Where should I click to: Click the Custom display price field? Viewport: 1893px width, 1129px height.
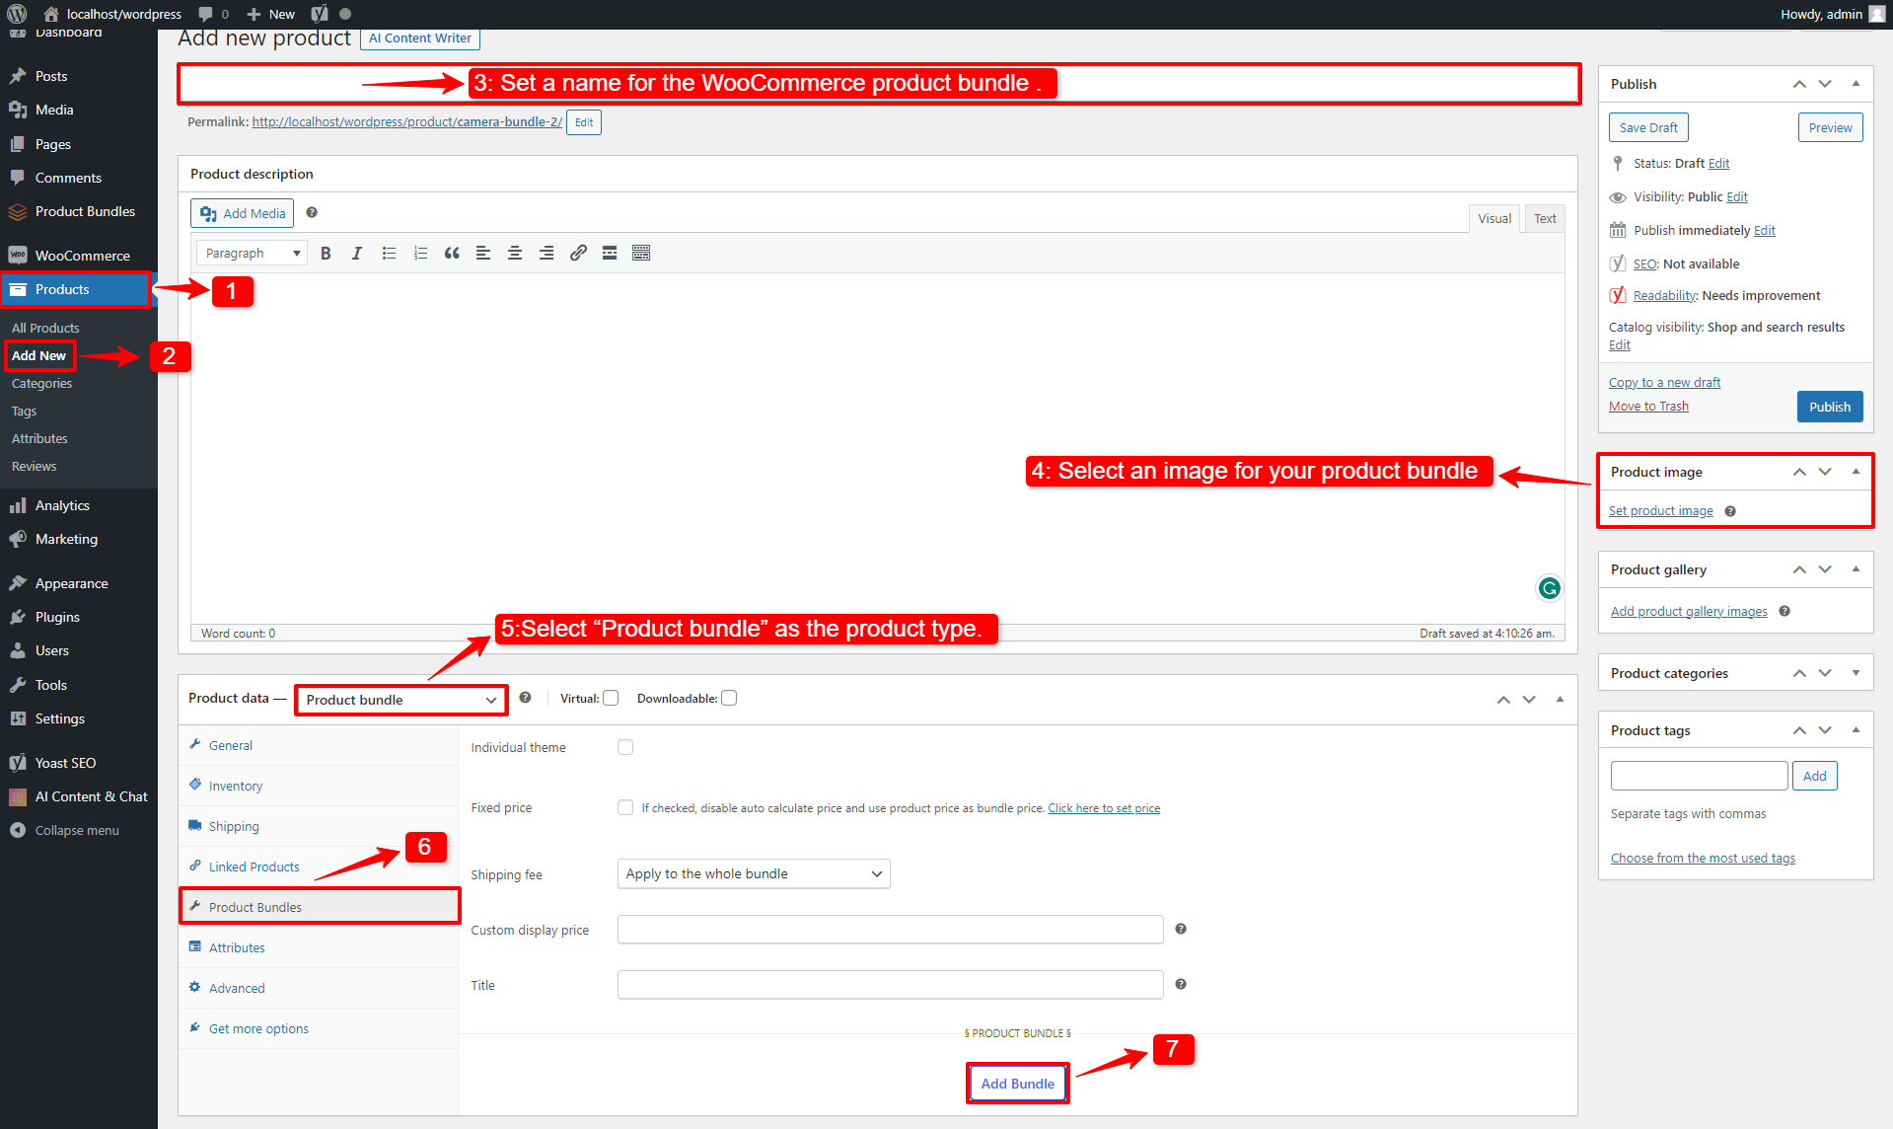tap(890, 930)
